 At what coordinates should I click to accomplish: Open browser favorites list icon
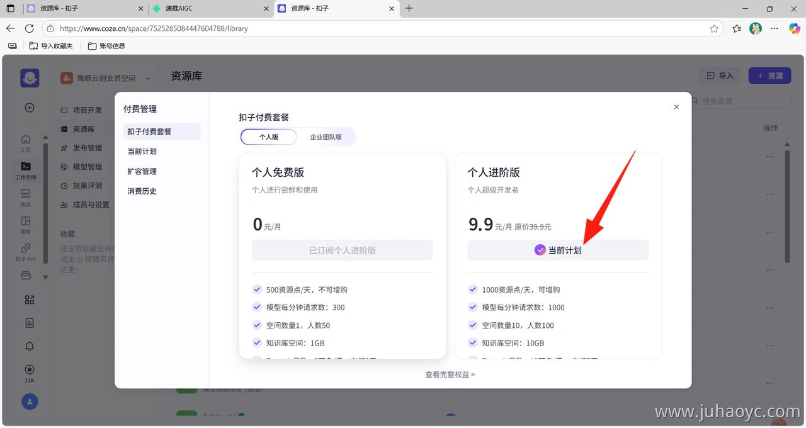[737, 28]
